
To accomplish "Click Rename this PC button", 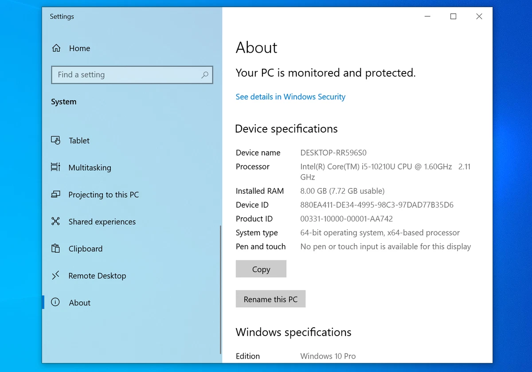I will pos(270,299).
